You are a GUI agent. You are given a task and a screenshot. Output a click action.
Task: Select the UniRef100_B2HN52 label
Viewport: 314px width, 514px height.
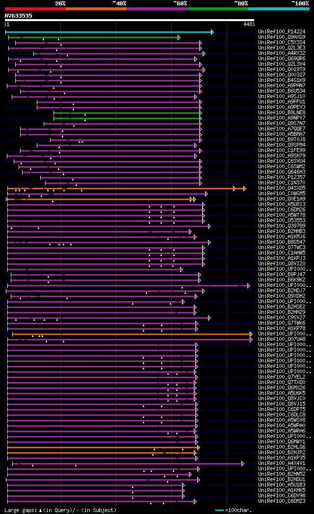coord(282,474)
